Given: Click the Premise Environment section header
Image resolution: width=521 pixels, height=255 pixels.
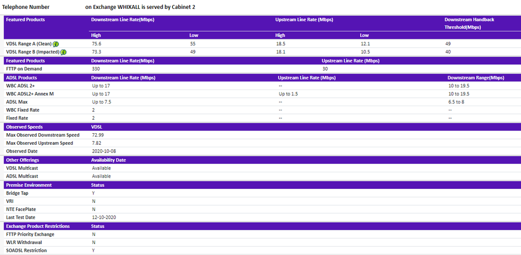Looking at the screenshot, I should pos(29,185).
